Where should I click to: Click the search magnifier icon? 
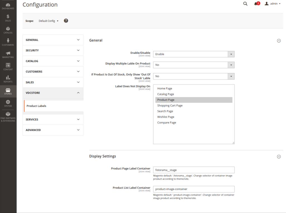(x=245, y=4)
